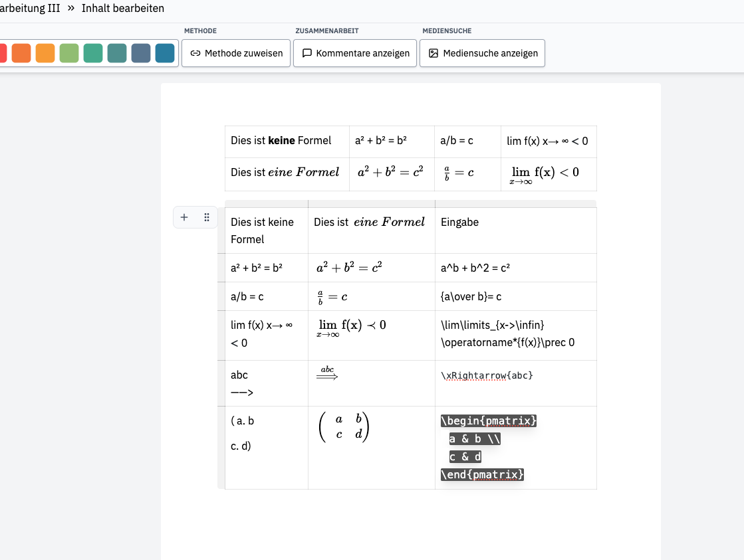Image resolution: width=744 pixels, height=560 pixels.
Task: Click the image icon on Mediensuche anzeigen
Action: [434, 53]
